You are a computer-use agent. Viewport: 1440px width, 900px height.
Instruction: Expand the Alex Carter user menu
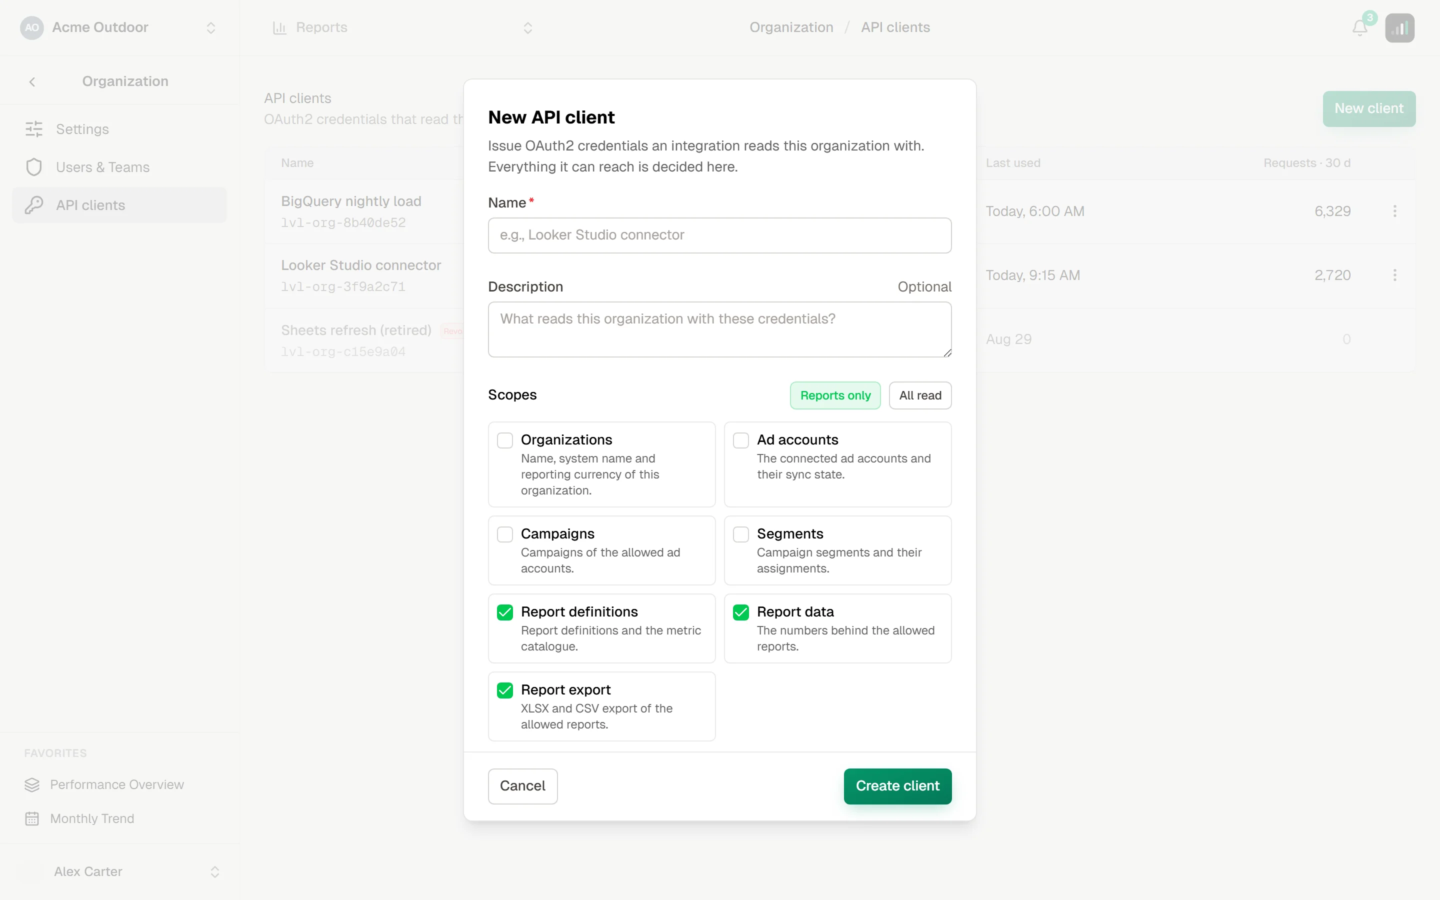point(215,872)
